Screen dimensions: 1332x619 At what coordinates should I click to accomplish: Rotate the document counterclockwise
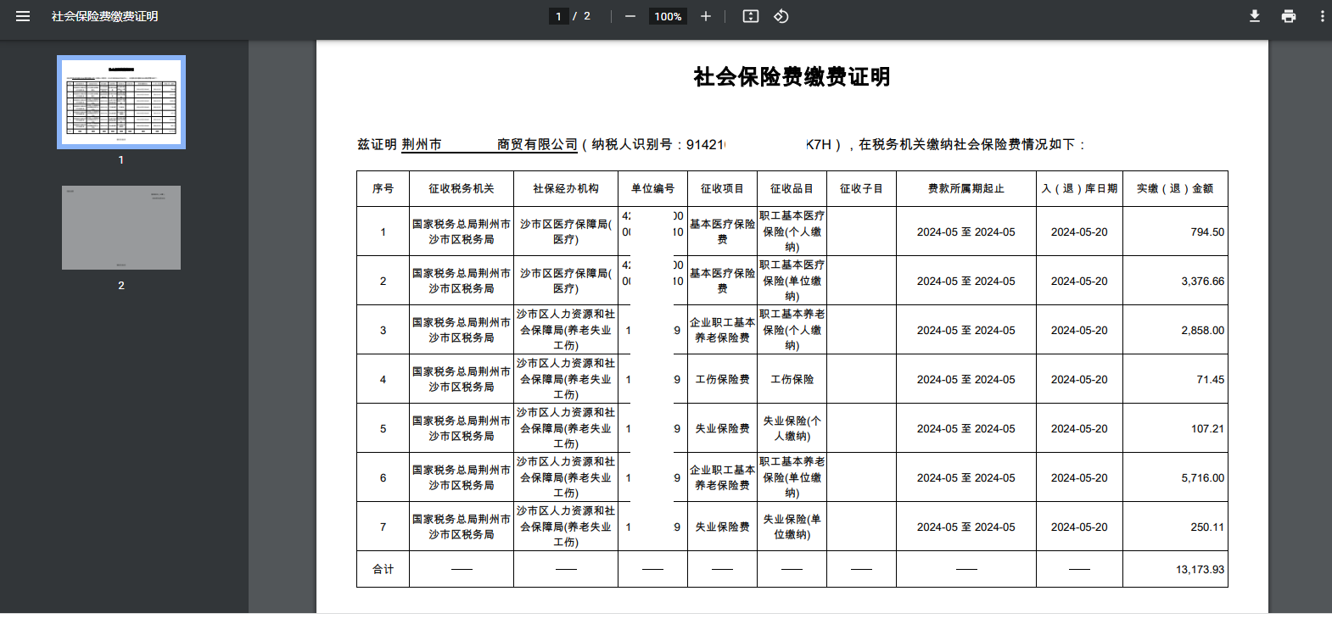coord(781,16)
